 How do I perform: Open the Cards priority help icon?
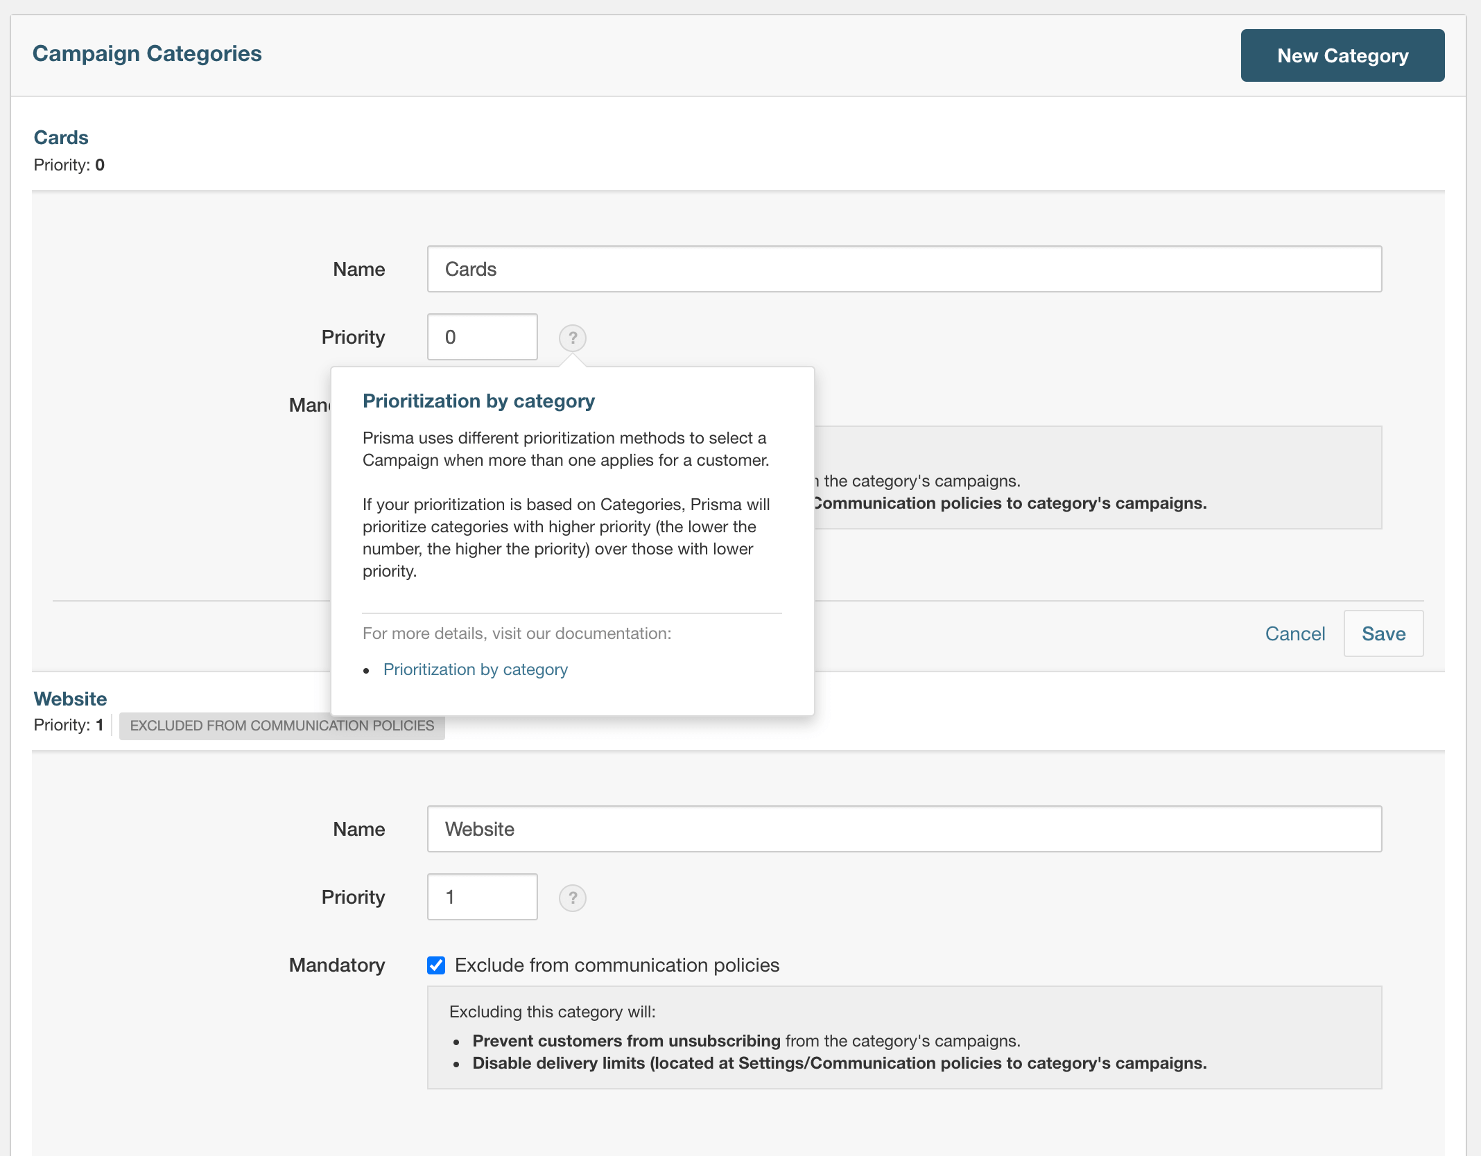(573, 338)
